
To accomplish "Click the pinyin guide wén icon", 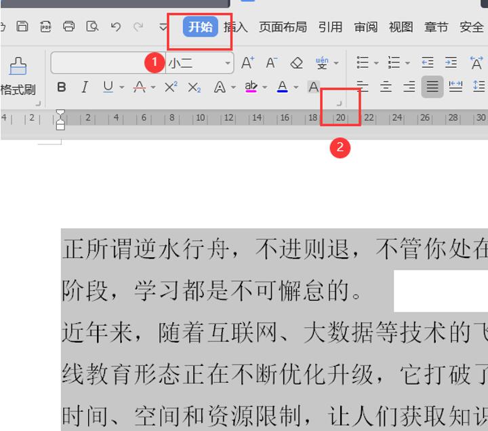I will 322,62.
